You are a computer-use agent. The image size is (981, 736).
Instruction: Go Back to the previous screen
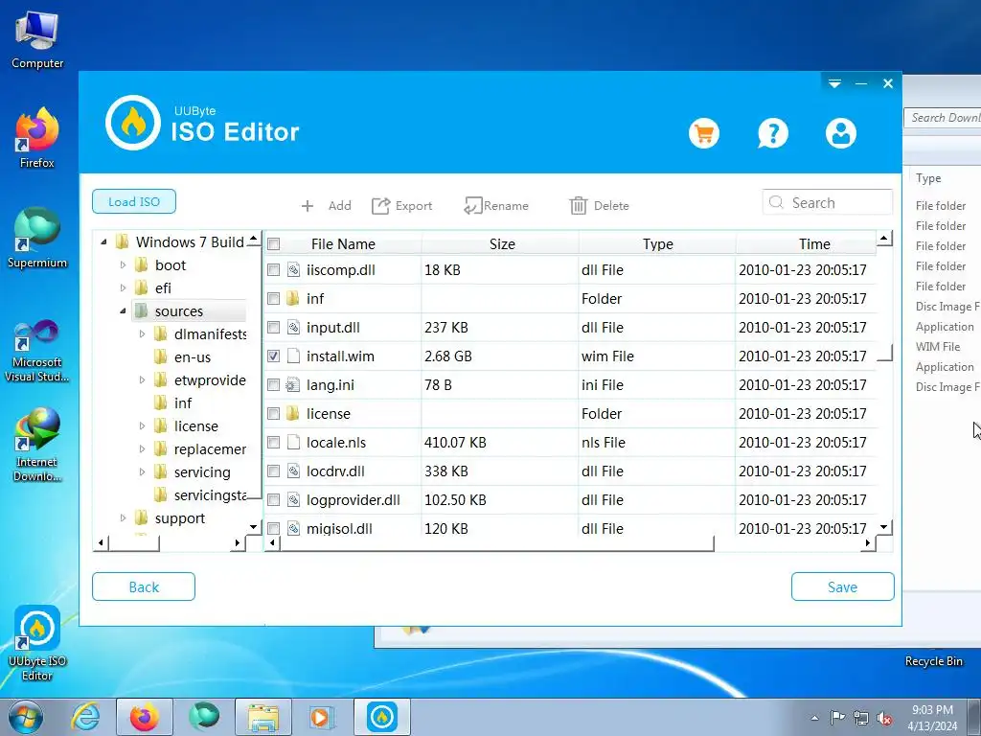pyautogui.click(x=144, y=587)
